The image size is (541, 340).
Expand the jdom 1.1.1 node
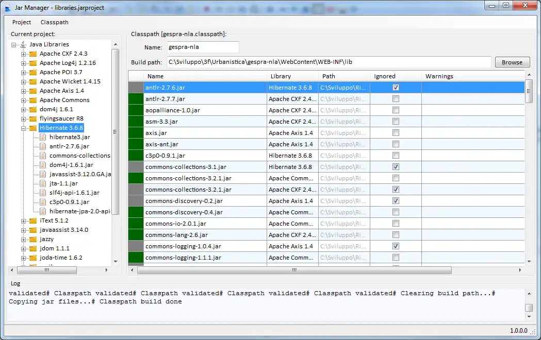coord(23,249)
